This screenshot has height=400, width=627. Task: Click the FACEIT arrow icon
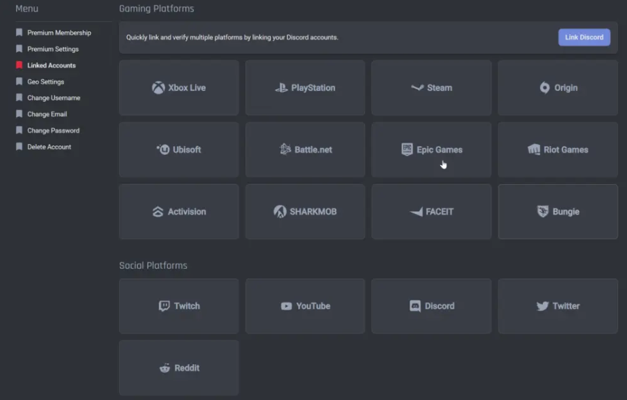(416, 211)
